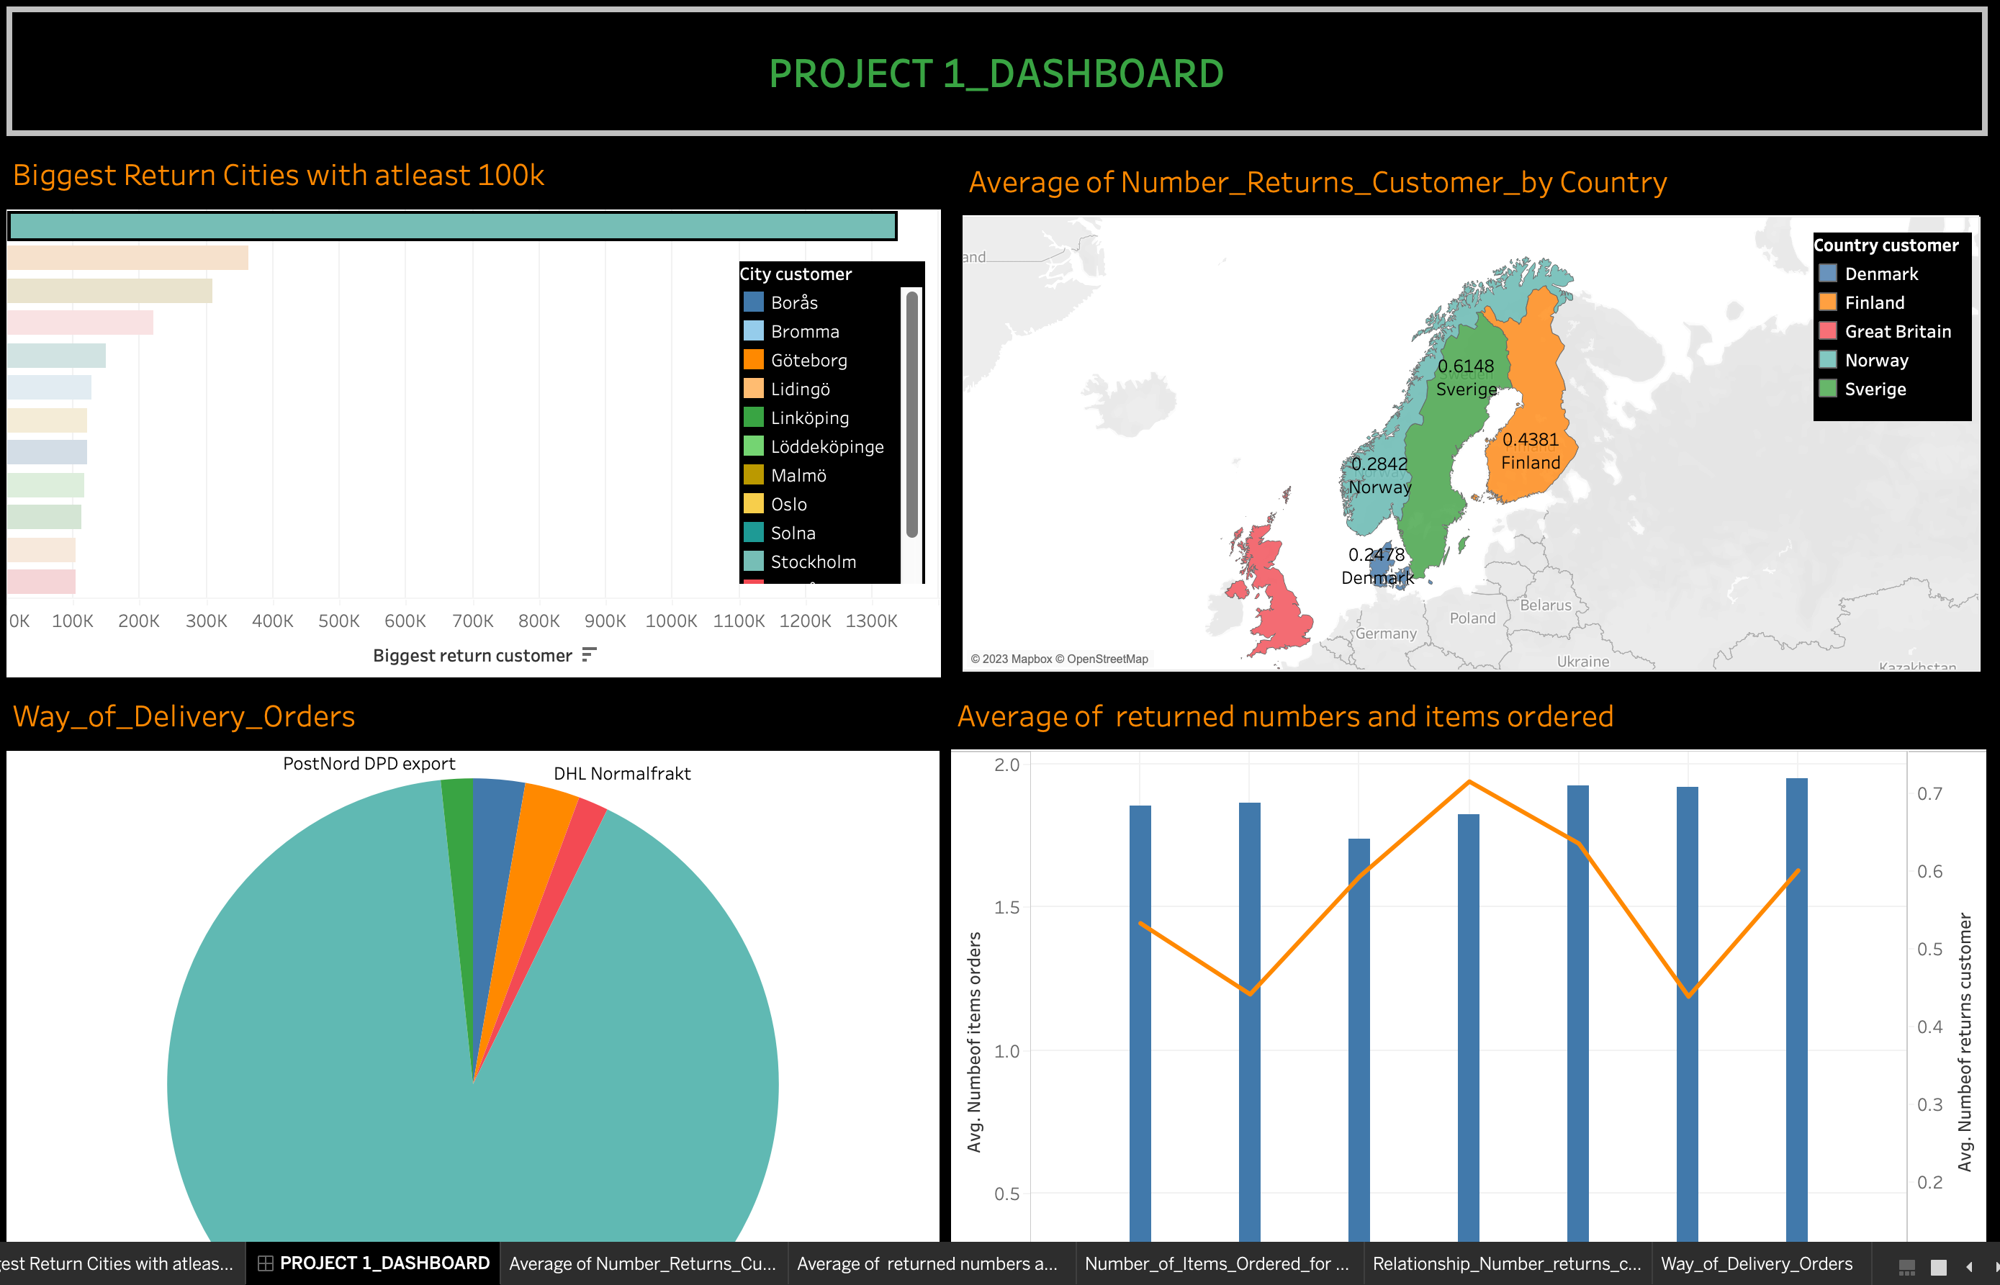The image size is (2000, 1285).
Task: Click the City customer legend header
Action: tap(795, 274)
